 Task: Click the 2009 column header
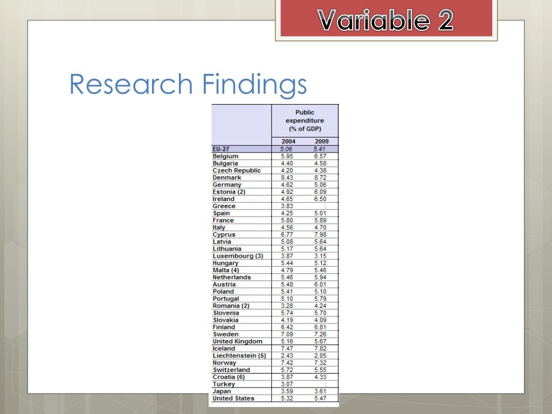(x=322, y=141)
